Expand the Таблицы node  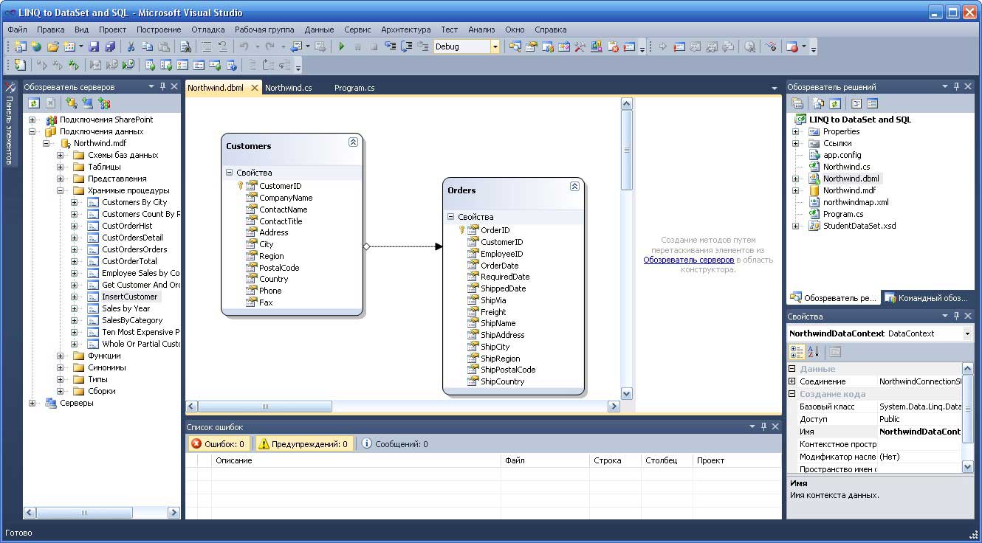point(61,167)
